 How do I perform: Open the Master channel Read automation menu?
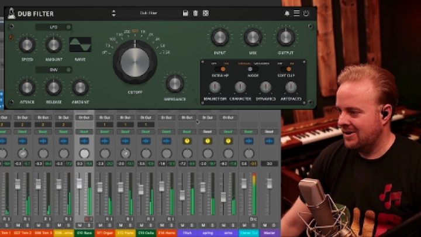270,132
